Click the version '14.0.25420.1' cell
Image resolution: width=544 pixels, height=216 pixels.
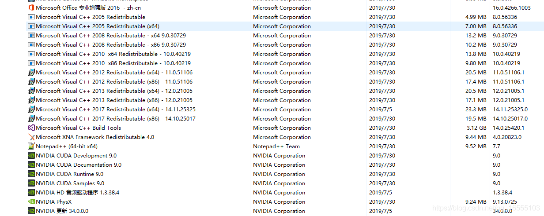pos(509,128)
